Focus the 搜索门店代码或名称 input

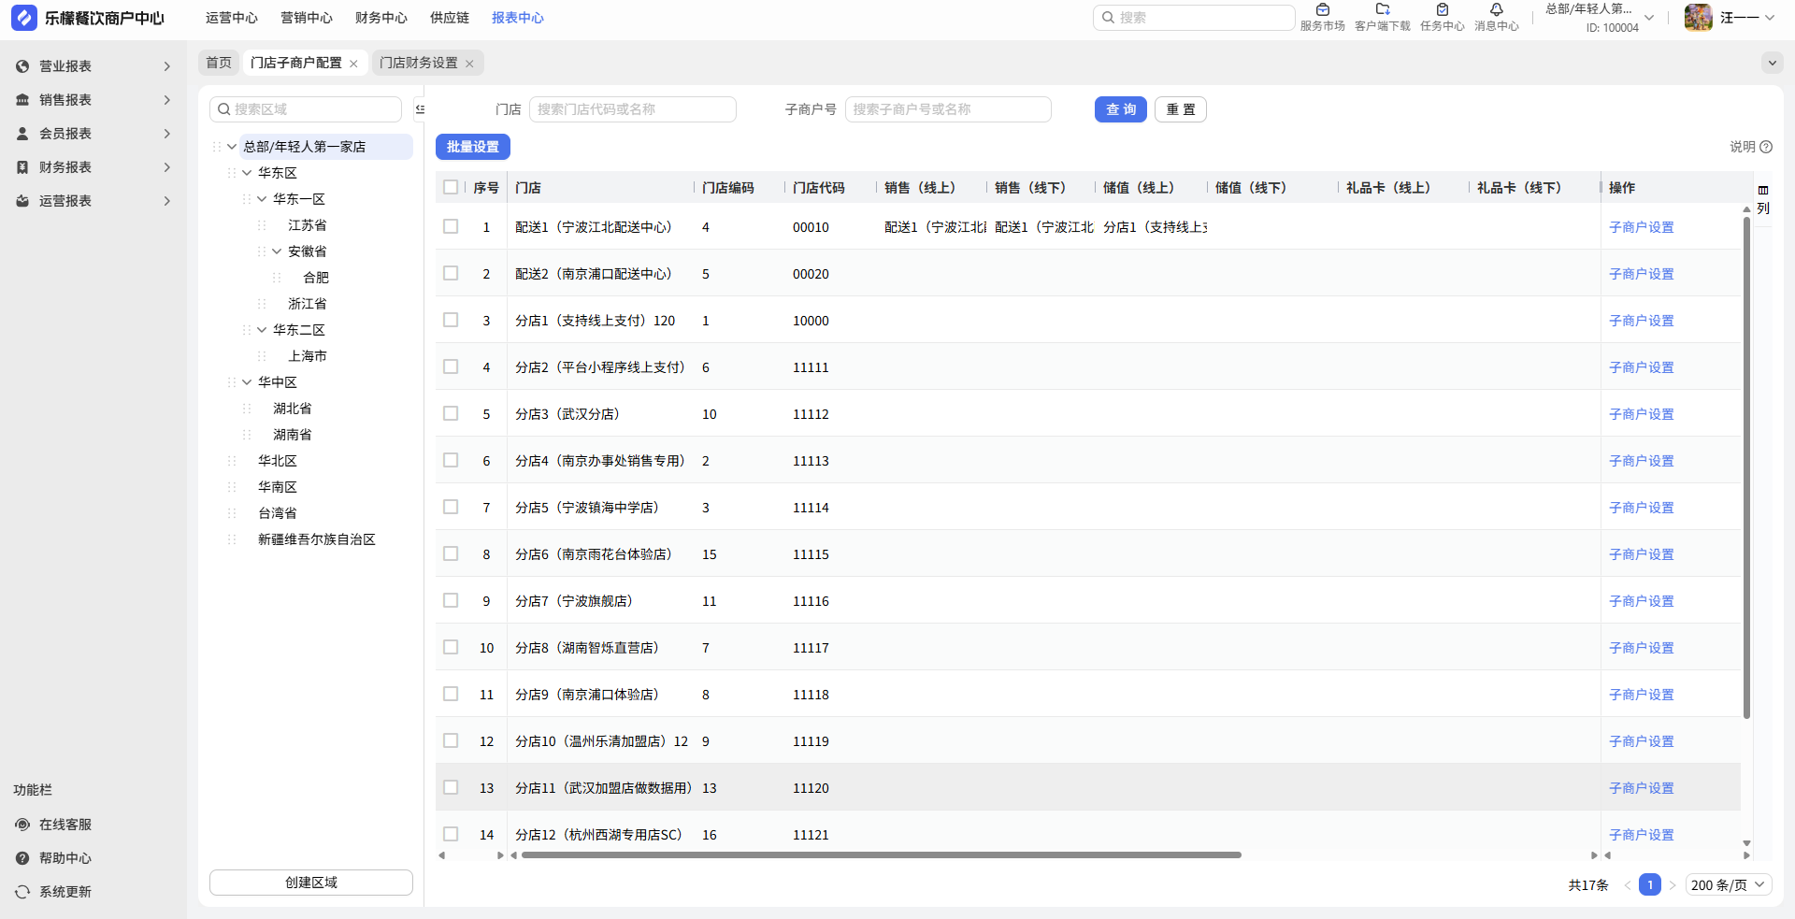tap(633, 109)
